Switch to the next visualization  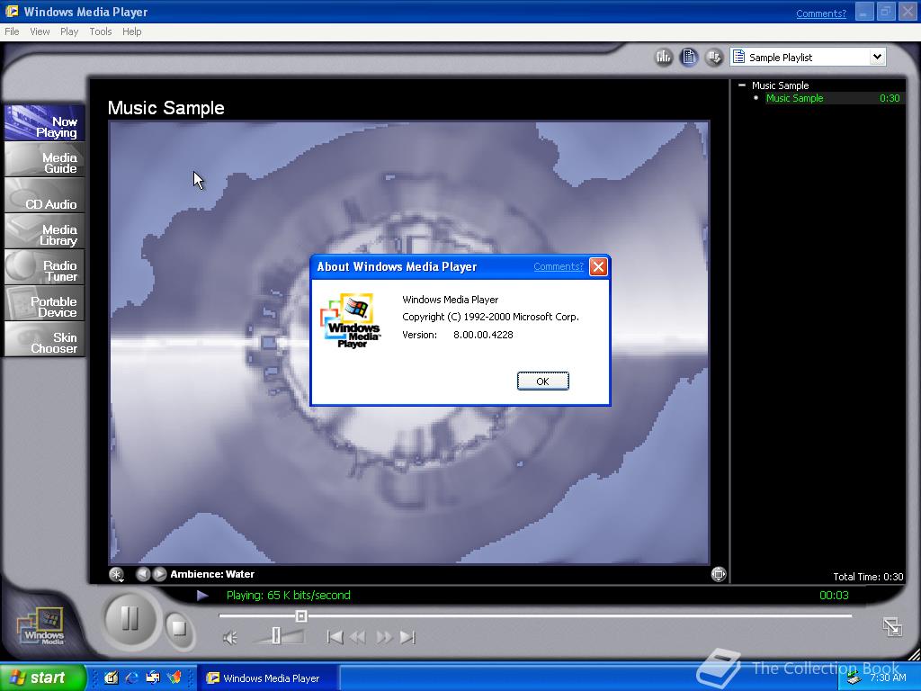[159, 574]
